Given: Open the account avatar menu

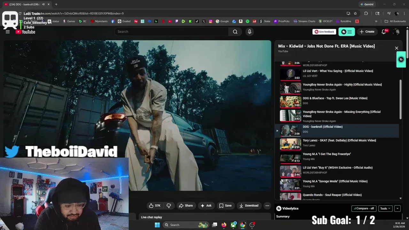Looking at the screenshot, I should point(397,32).
